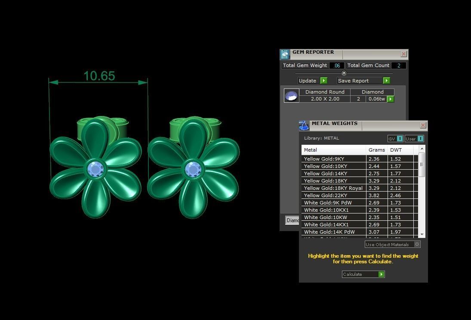The image size is (471, 320).
Task: Click the 10.65 dimension label
Action: coord(99,76)
